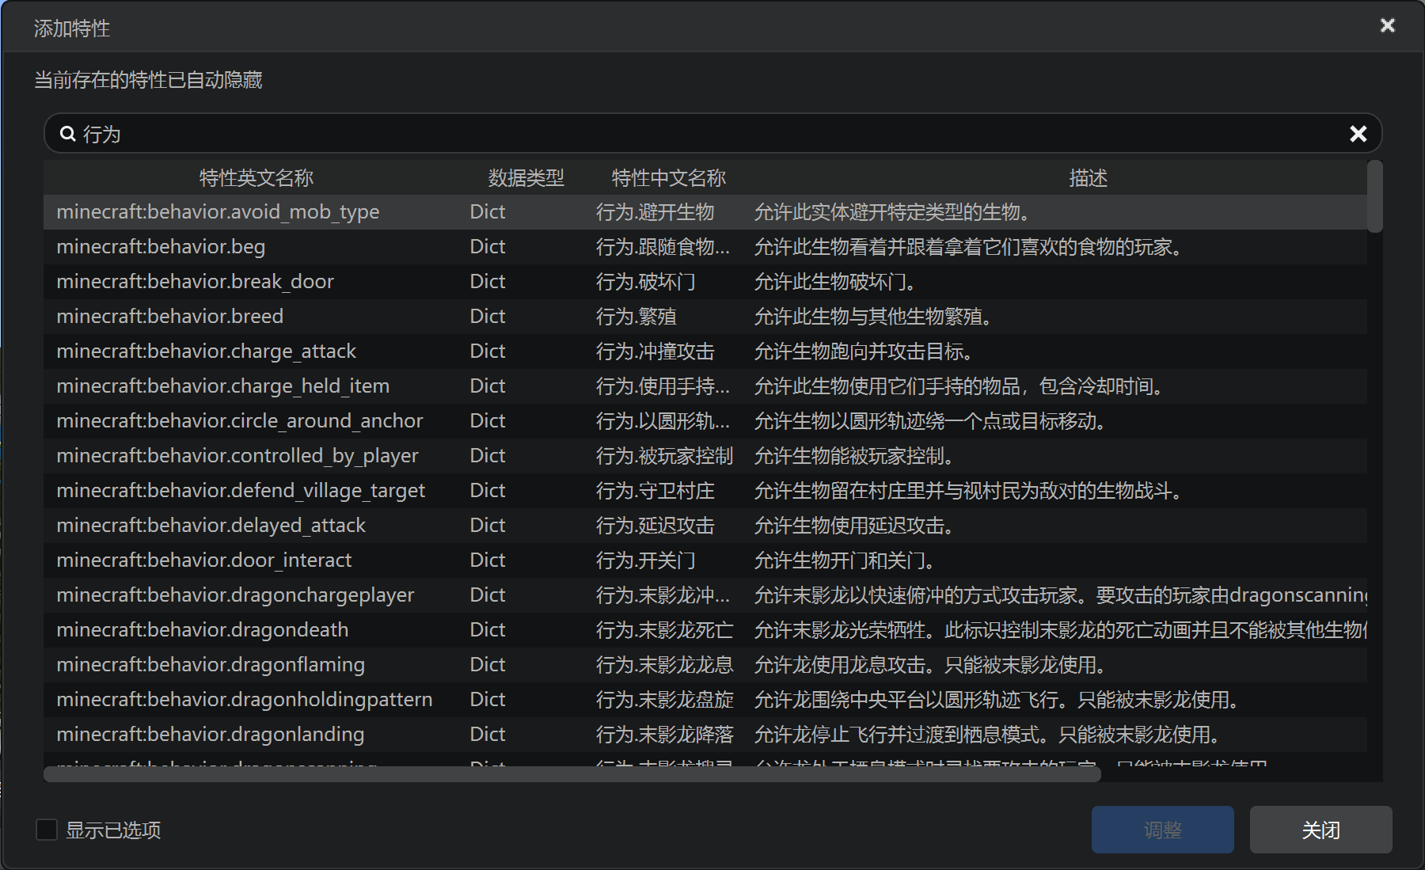The height and width of the screenshot is (870, 1425).
Task: Click 行为.被玩家控制 Chinese name cell
Action: [664, 456]
